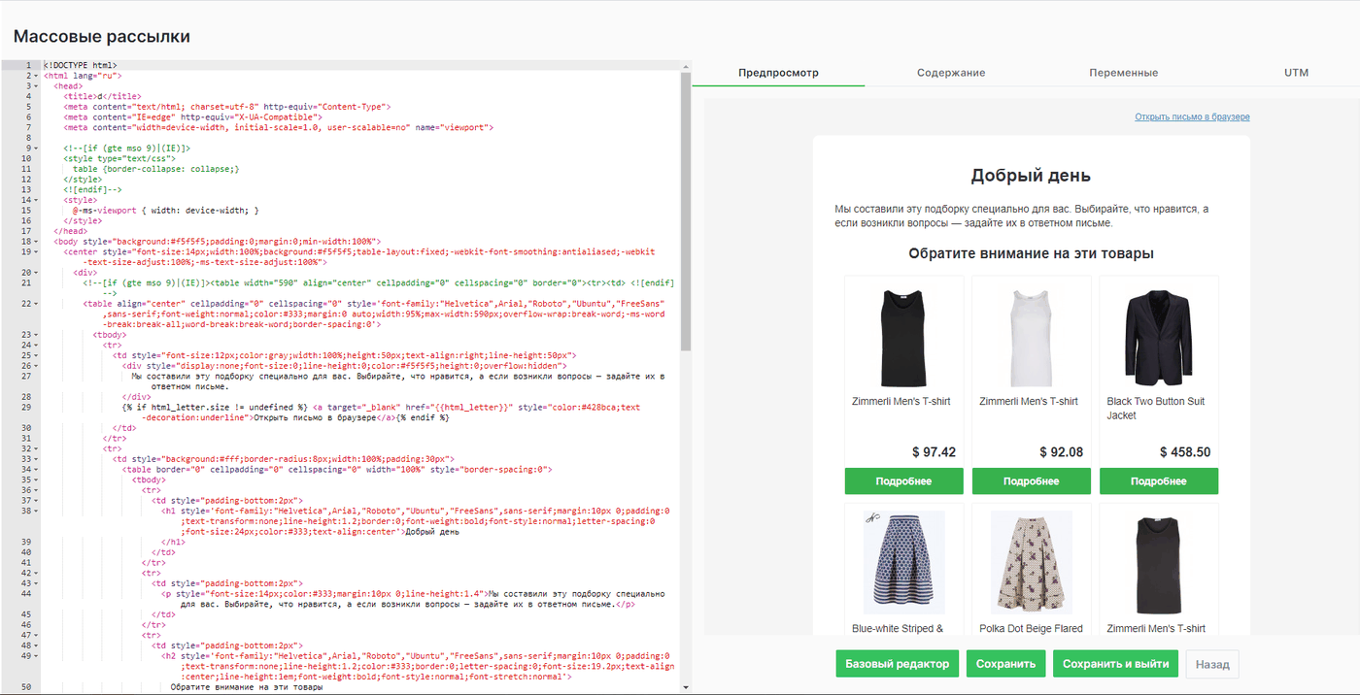This screenshot has width=1360, height=695.
Task: Click the 'Black Two Button Suit Jacket' title
Action: click(x=1155, y=409)
